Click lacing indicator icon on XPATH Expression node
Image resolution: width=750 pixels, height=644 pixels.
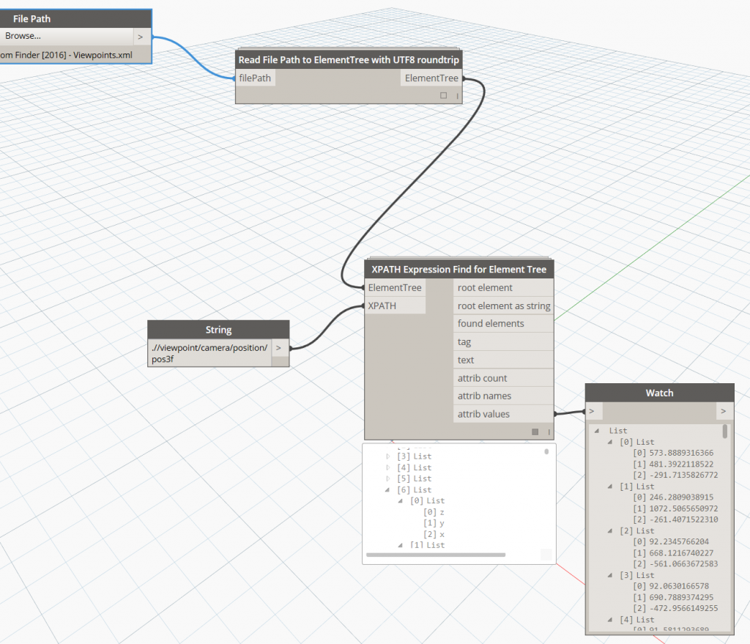(549, 432)
